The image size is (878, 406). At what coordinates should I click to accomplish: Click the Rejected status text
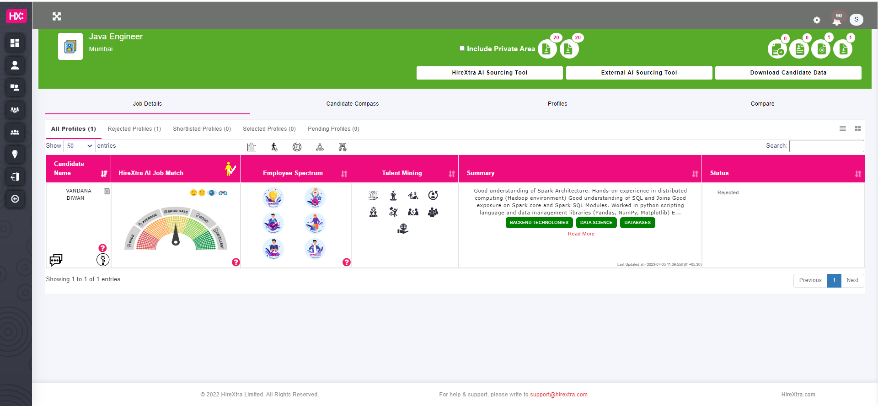[728, 192]
